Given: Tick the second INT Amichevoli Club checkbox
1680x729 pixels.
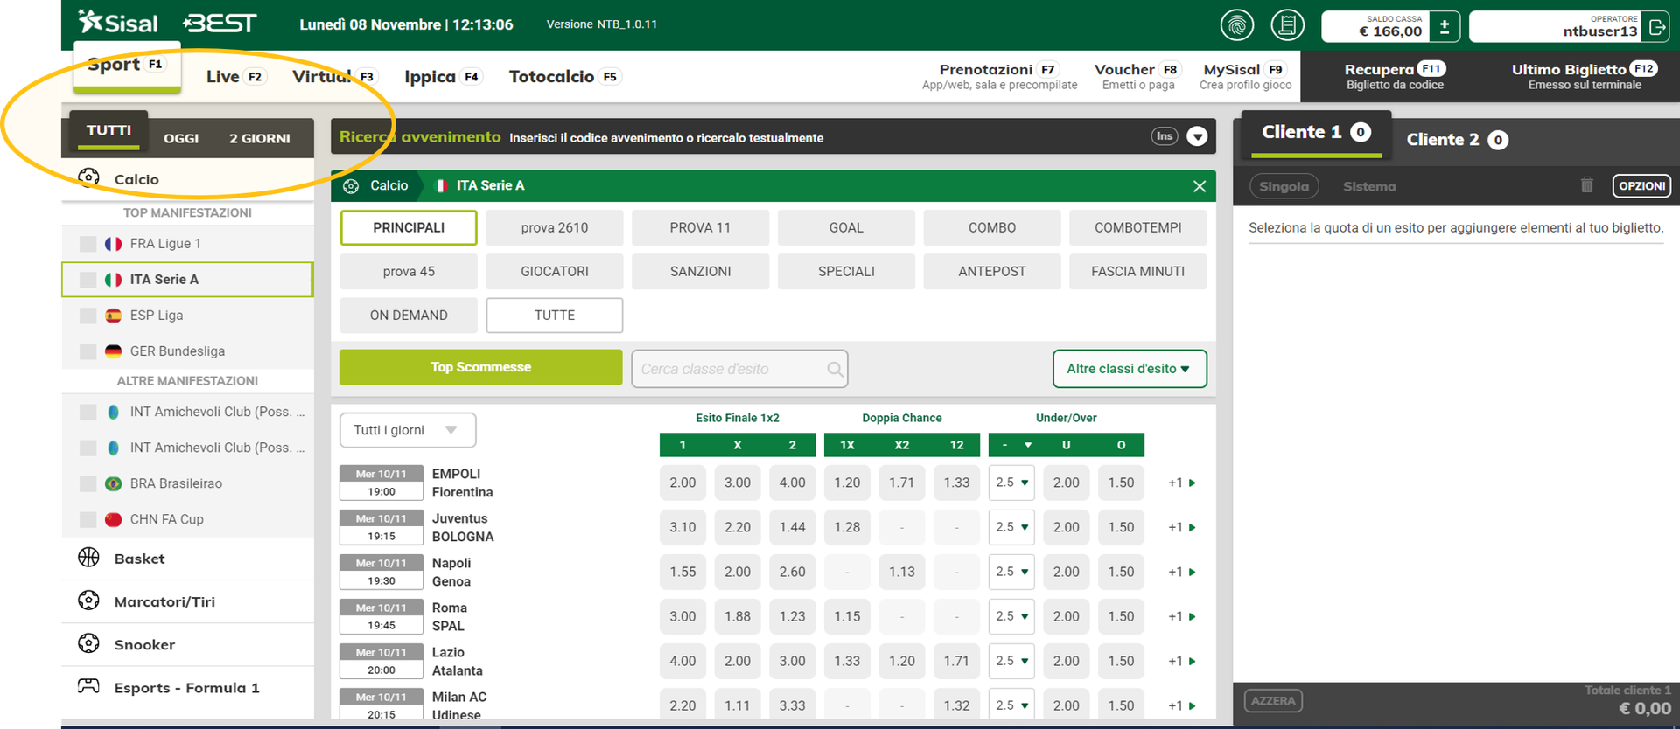Looking at the screenshot, I should (87, 448).
